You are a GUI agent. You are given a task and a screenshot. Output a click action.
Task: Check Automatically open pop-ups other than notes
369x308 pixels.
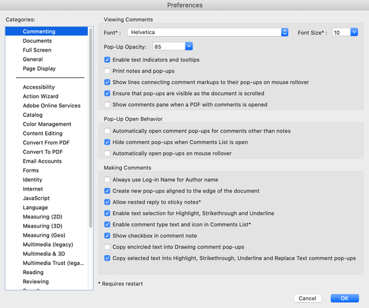pyautogui.click(x=107, y=131)
